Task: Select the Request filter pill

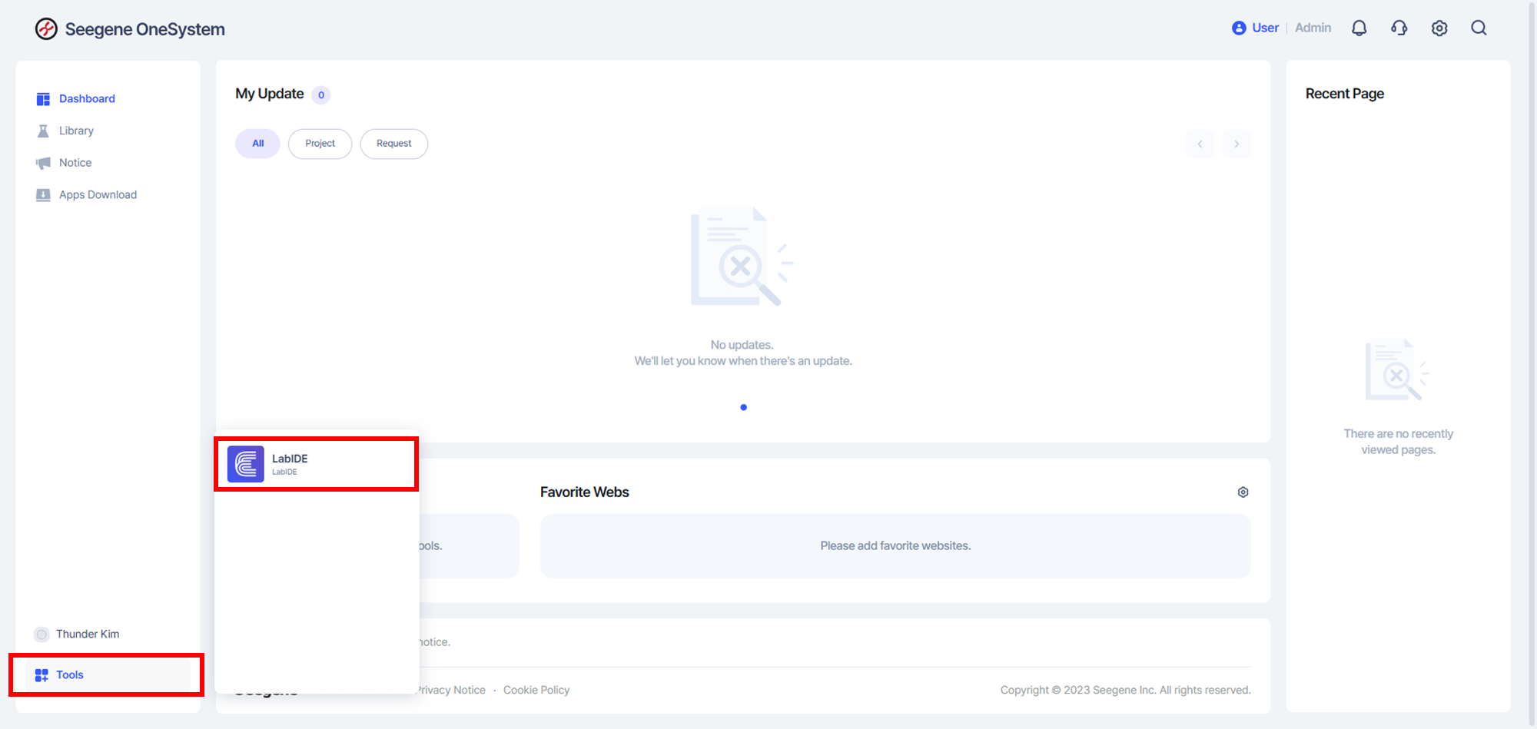Action: [393, 144]
